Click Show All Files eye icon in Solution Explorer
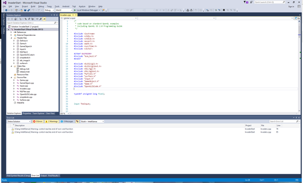303x183 pixels. pos(37,19)
